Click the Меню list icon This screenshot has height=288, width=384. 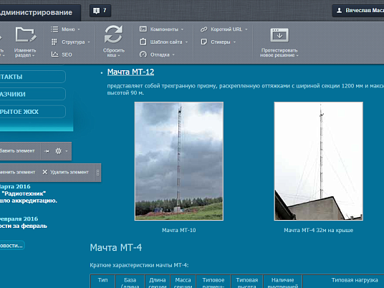54,29
